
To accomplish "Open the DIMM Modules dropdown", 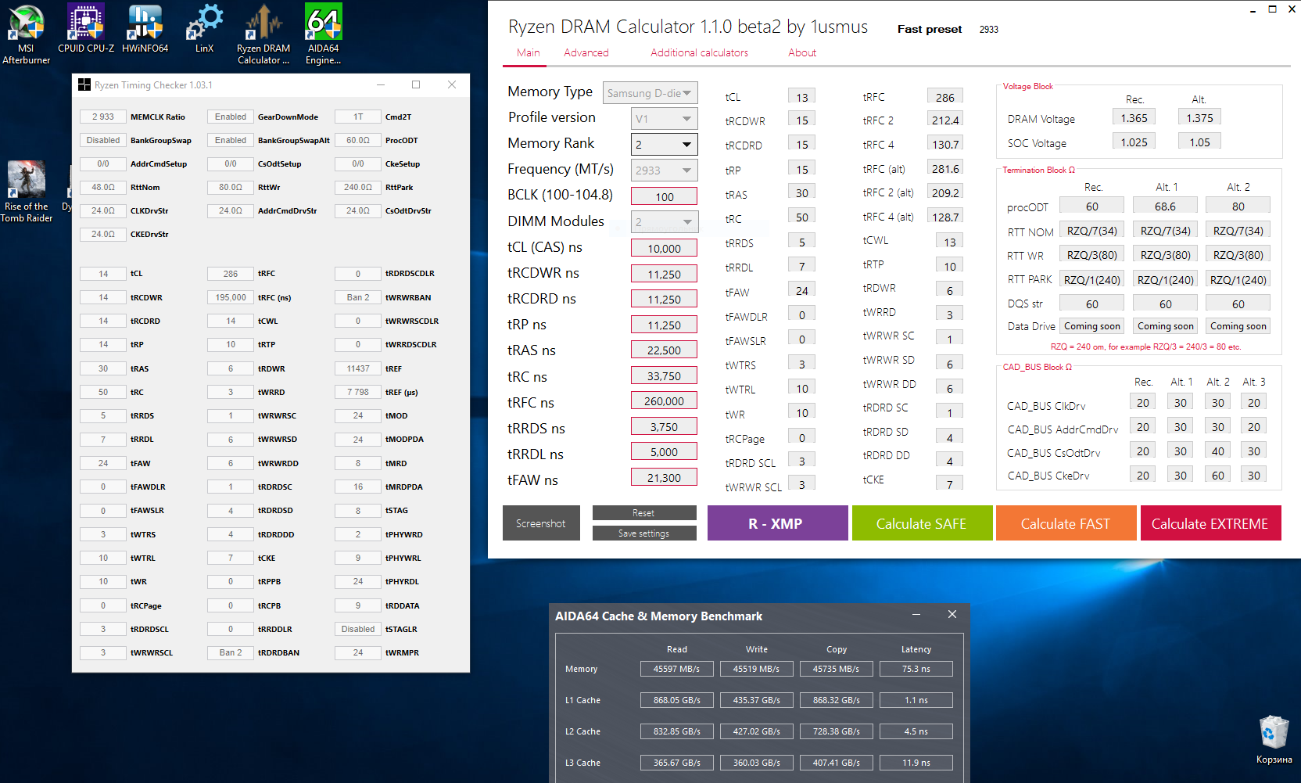I will pyautogui.click(x=664, y=222).
